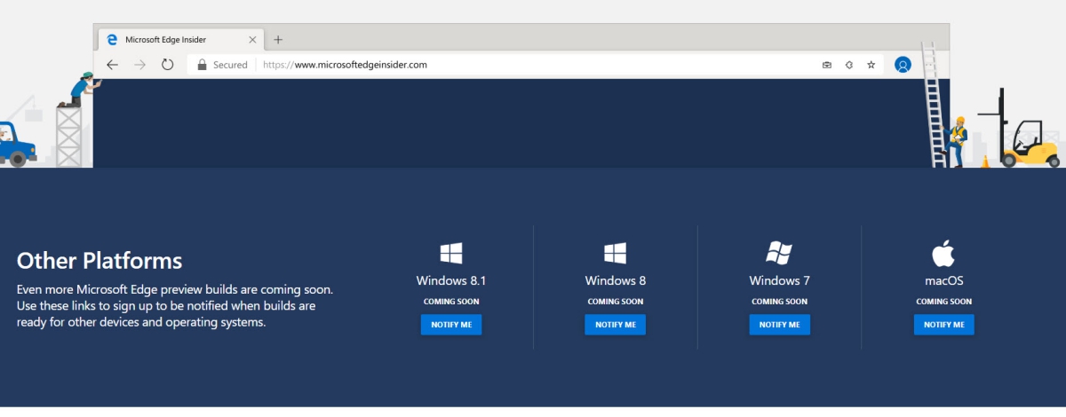Click the favorites star icon
Image resolution: width=1066 pixels, height=417 pixels.
[x=871, y=65]
